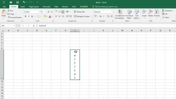Switch to the View tab
Screen dimensions: 176x99
pos(74,7)
